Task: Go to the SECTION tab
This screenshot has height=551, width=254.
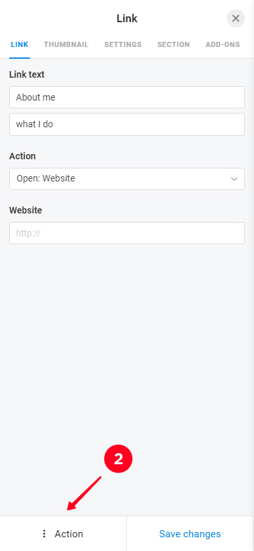Action: coord(173,44)
